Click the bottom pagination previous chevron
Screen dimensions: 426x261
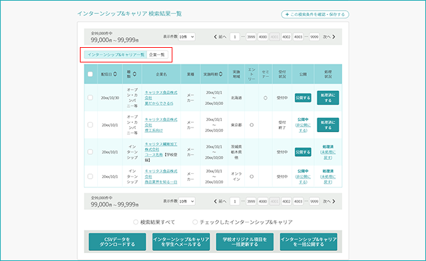[x=215, y=201]
